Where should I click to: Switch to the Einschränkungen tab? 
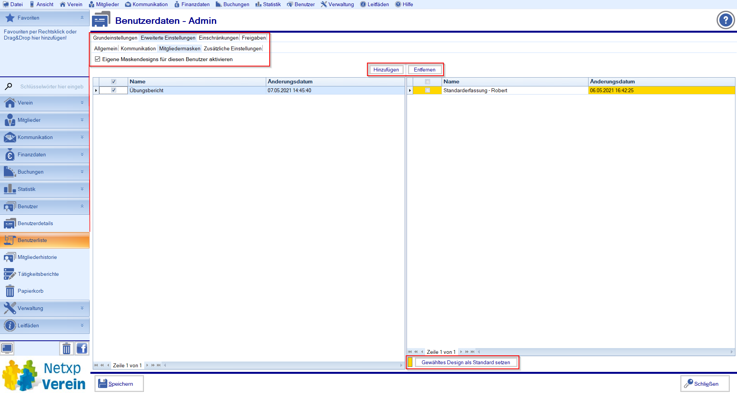click(x=218, y=38)
